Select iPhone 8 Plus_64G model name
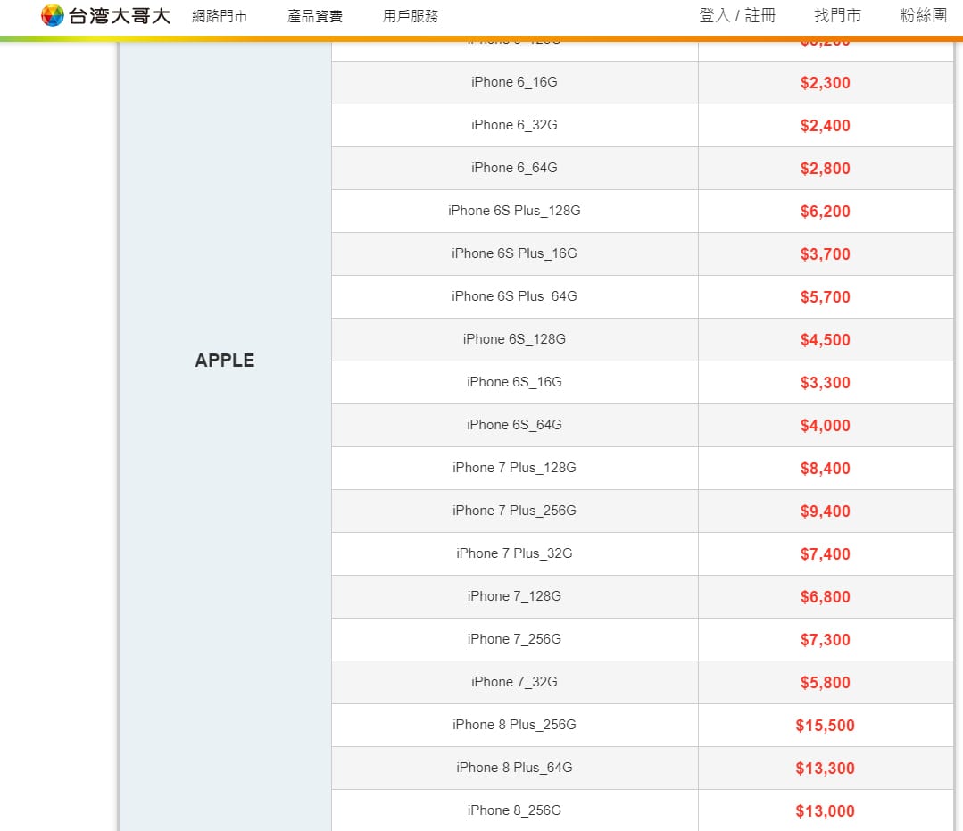 point(514,768)
